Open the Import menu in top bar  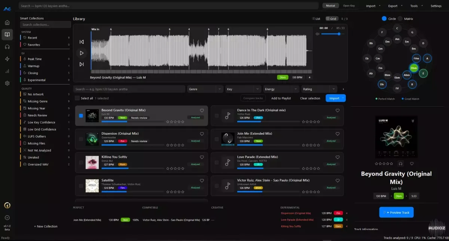coord(373,6)
